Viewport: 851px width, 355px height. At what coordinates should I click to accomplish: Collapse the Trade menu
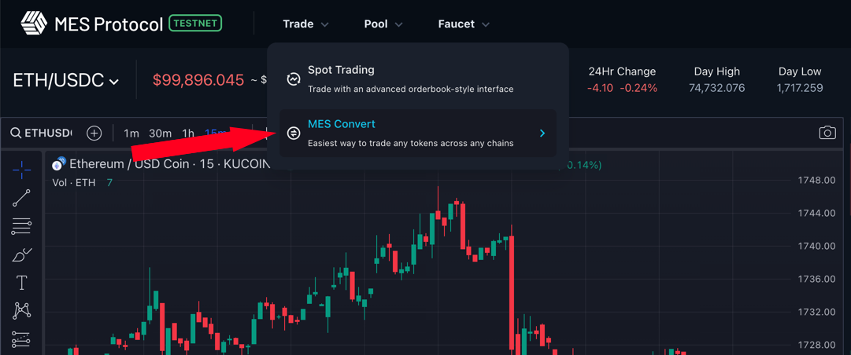click(x=306, y=24)
